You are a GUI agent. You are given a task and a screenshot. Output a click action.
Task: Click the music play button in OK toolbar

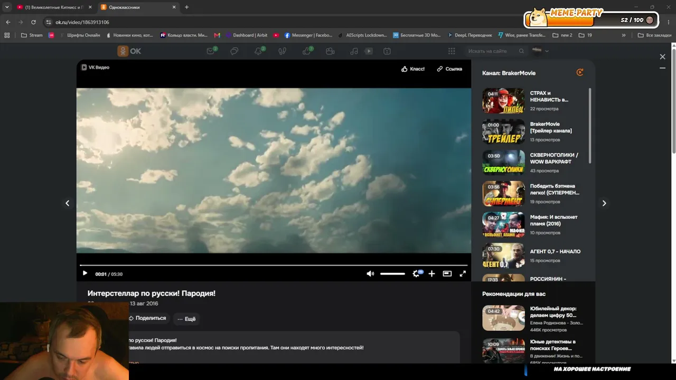tap(369, 51)
